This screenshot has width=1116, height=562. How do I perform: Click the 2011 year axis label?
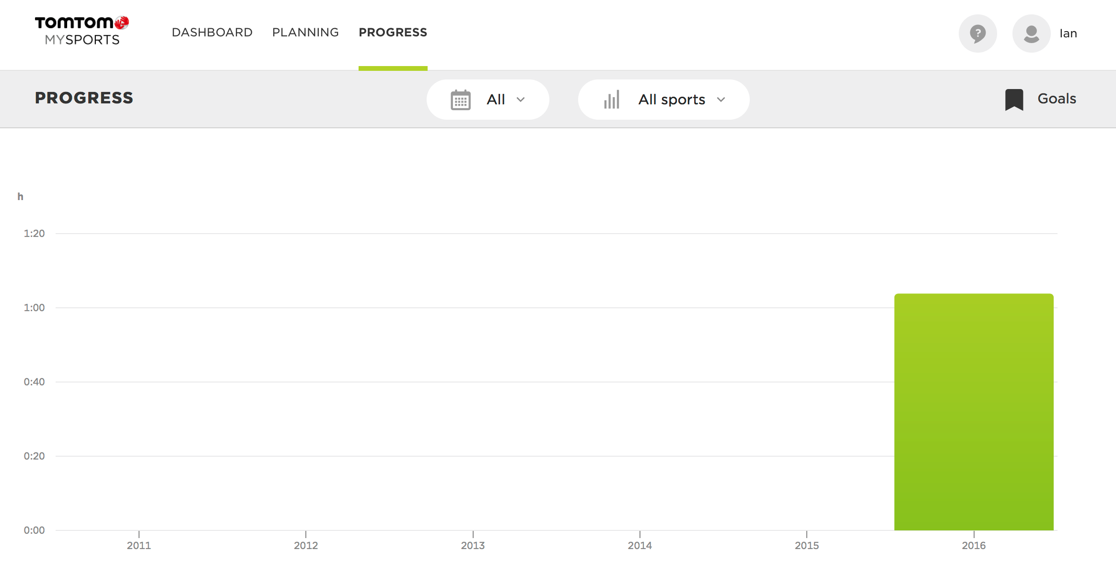(139, 545)
